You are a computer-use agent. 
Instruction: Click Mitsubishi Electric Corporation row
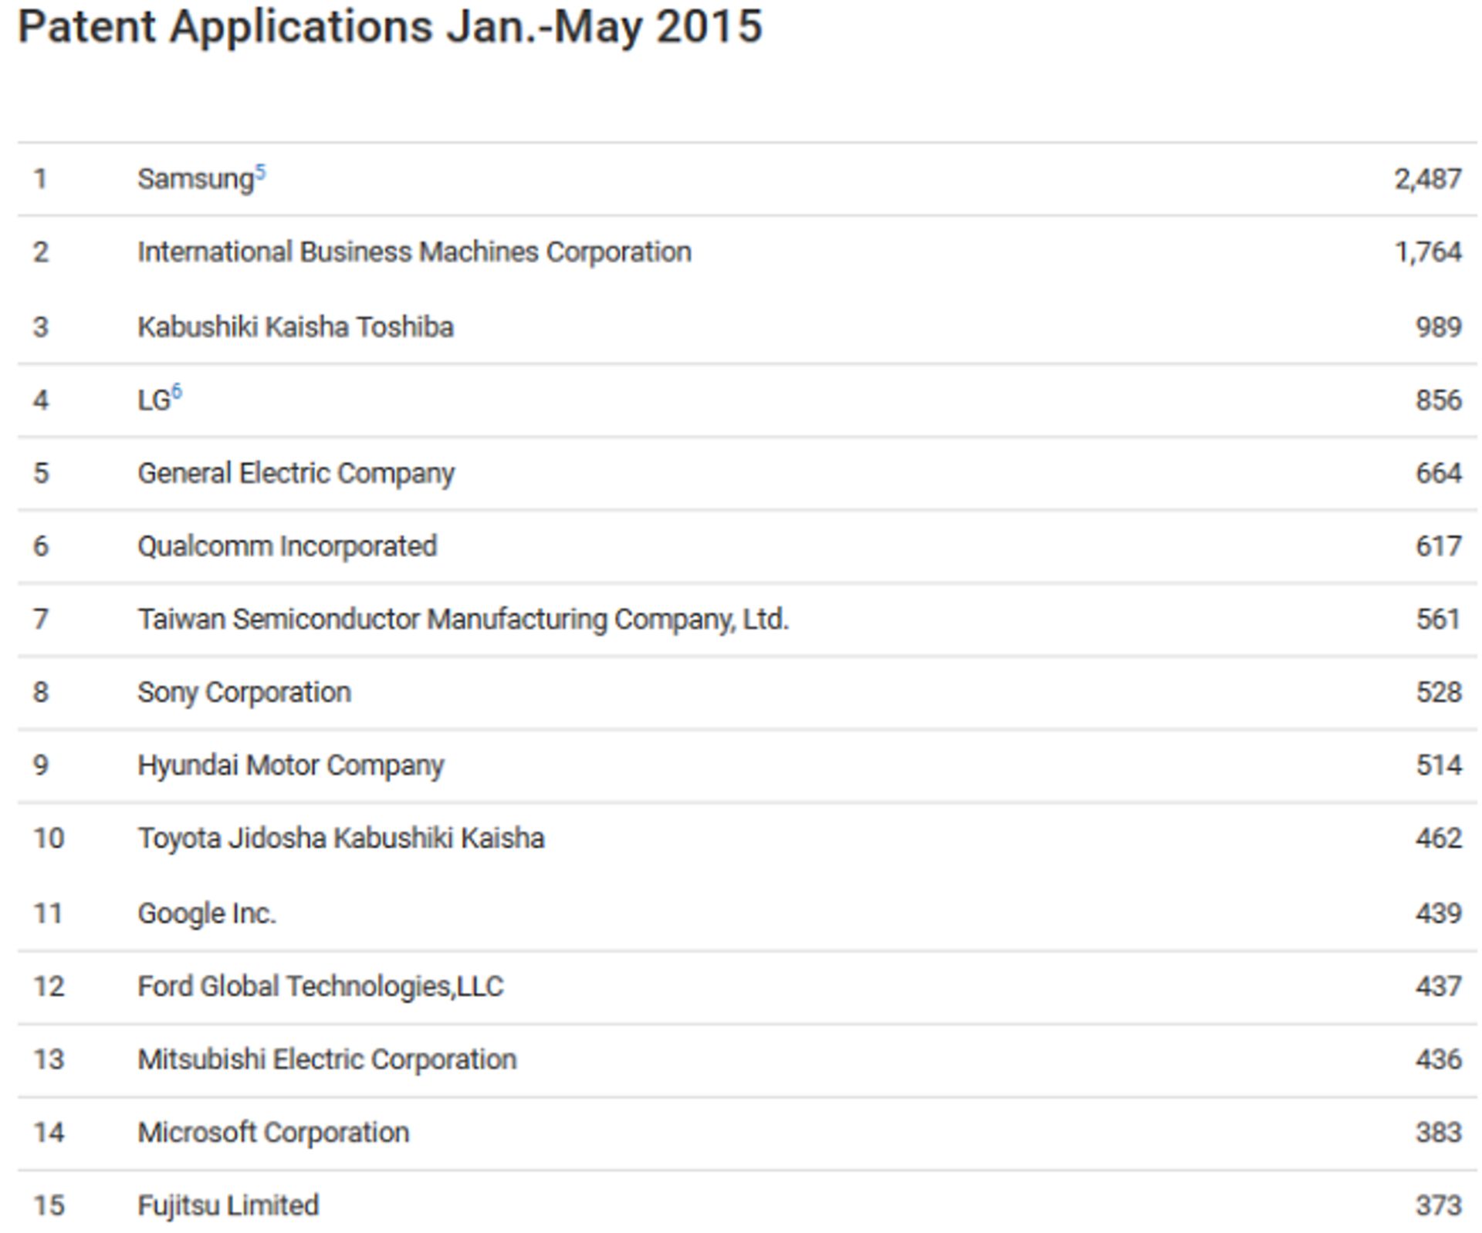click(x=327, y=1059)
